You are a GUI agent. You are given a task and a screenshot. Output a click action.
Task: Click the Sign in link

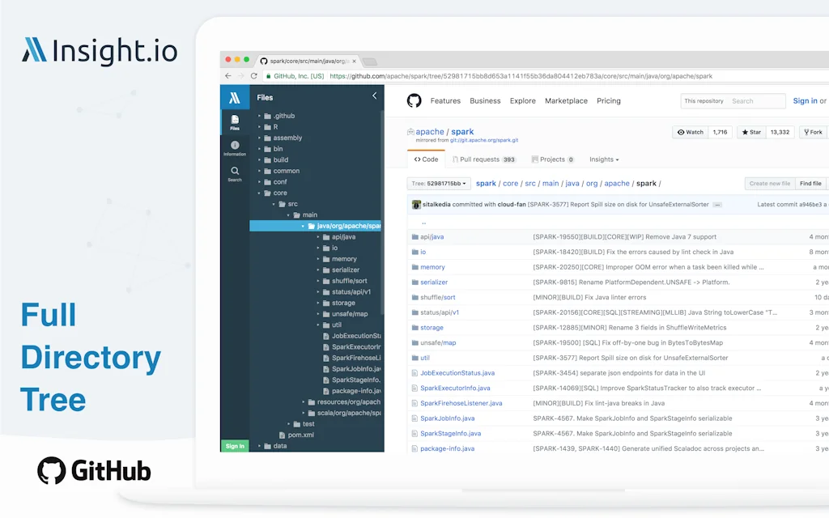[805, 101]
